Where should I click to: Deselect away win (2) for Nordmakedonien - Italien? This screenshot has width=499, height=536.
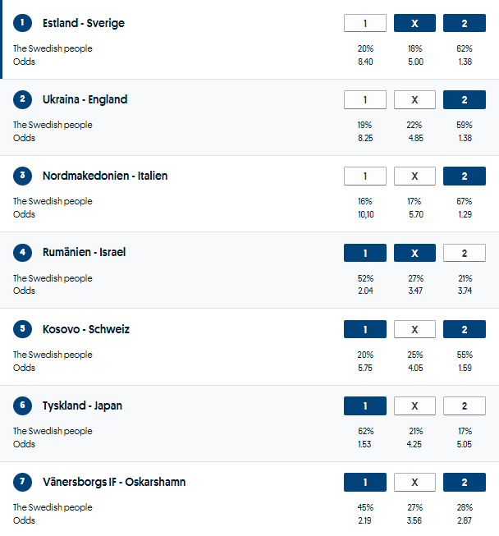click(464, 176)
